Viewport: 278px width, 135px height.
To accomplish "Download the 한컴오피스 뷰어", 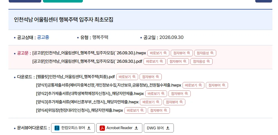I will 73,128.
